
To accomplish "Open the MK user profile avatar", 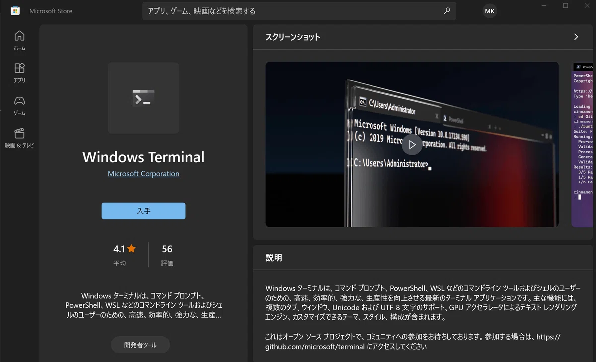I will click(490, 11).
